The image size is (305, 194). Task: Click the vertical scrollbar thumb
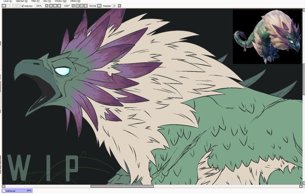304,79
